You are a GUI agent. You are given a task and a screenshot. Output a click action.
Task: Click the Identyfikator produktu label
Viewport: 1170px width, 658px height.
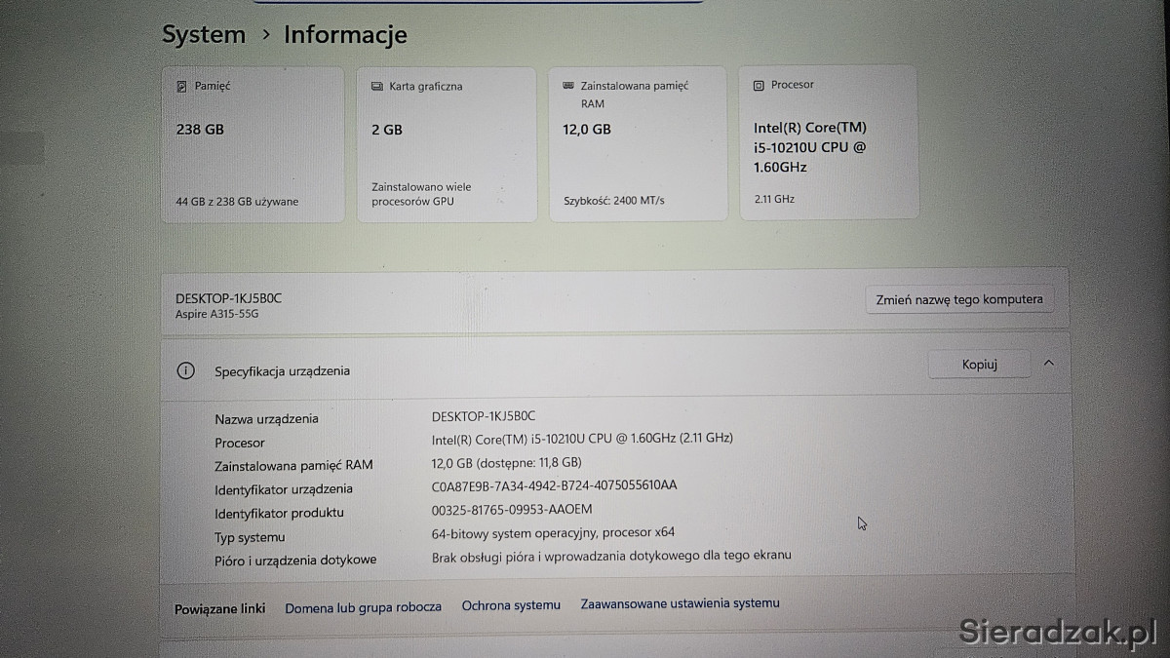pos(279,513)
